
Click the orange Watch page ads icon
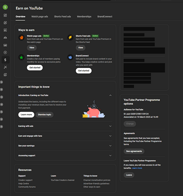point(22,38)
